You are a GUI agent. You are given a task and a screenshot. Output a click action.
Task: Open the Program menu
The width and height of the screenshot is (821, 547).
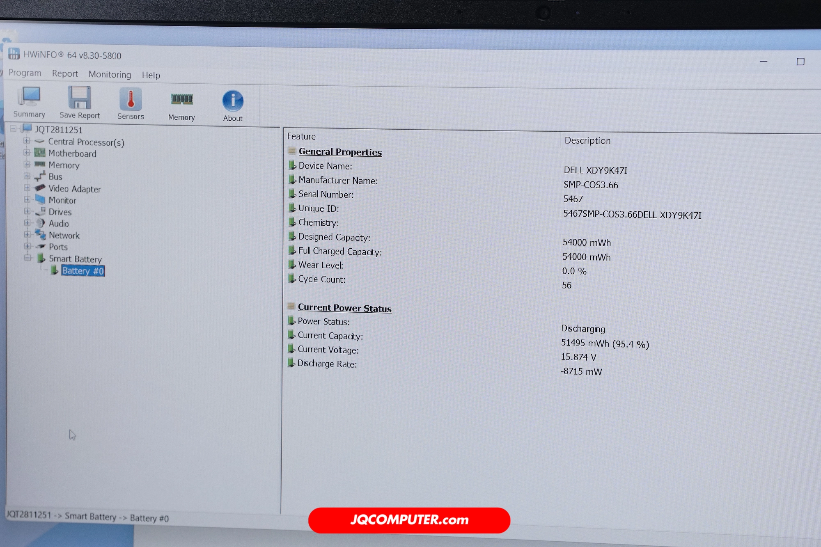point(25,73)
